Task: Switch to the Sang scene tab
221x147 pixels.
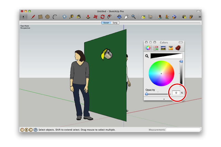Action: coord(115,23)
